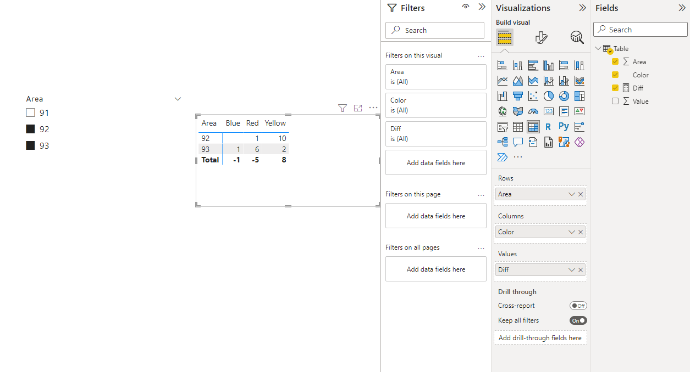Select the R script visual
Image resolution: width=690 pixels, height=372 pixels.
548,127
